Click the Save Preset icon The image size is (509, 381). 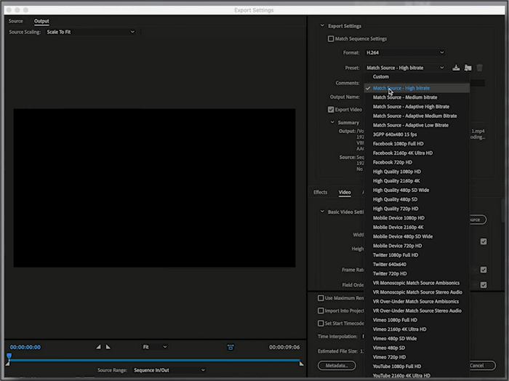coord(456,68)
